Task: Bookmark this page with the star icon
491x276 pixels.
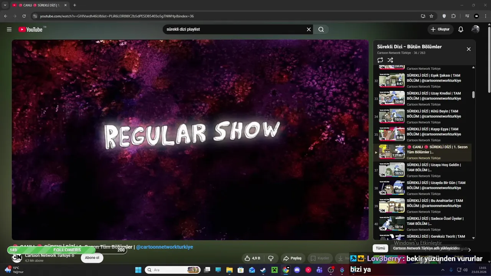Action: point(432,16)
